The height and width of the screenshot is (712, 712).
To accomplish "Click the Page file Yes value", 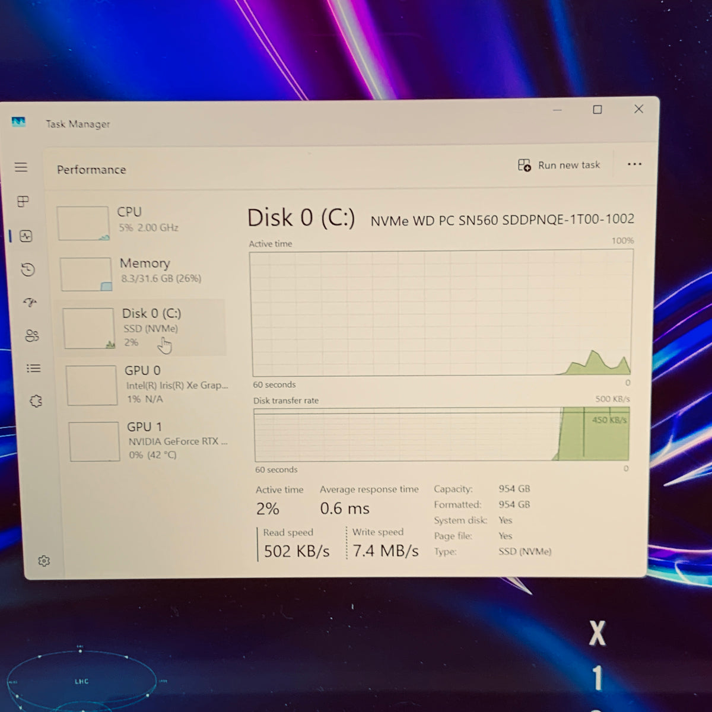I will (506, 536).
